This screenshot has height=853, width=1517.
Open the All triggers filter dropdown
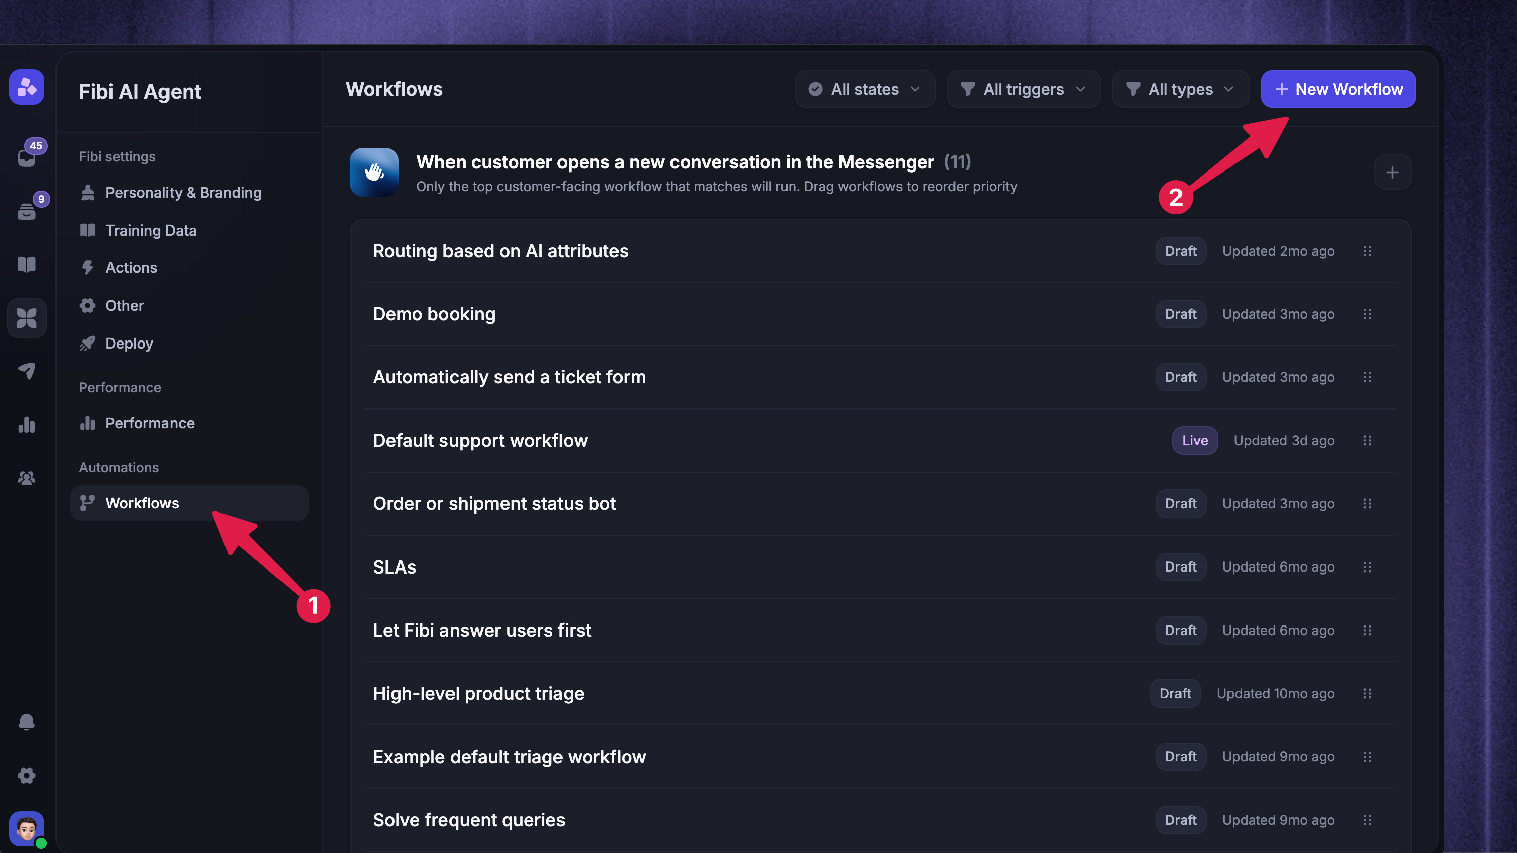click(1024, 89)
